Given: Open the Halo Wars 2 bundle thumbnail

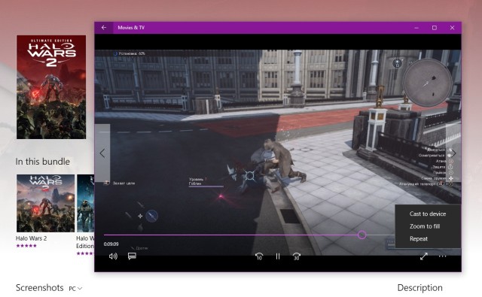Looking at the screenshot, I should click(x=45, y=203).
